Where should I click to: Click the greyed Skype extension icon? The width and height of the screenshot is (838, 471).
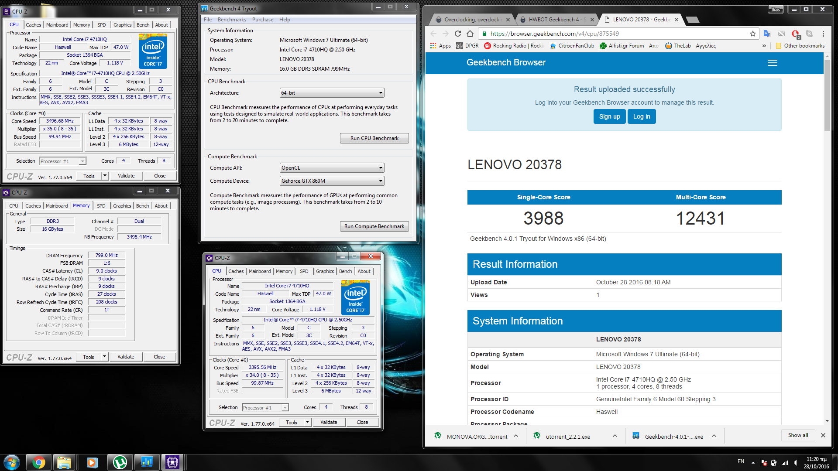click(809, 34)
